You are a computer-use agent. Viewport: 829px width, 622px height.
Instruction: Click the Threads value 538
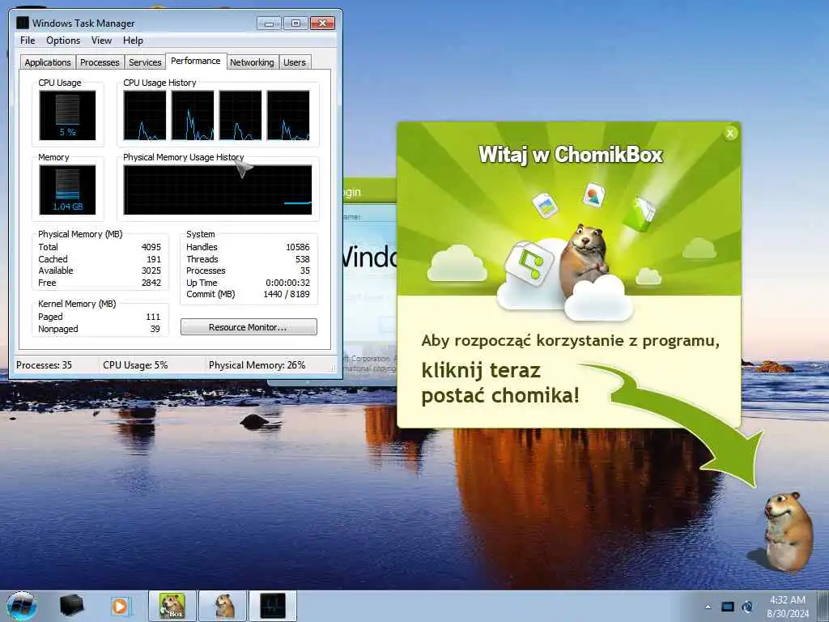tap(303, 259)
